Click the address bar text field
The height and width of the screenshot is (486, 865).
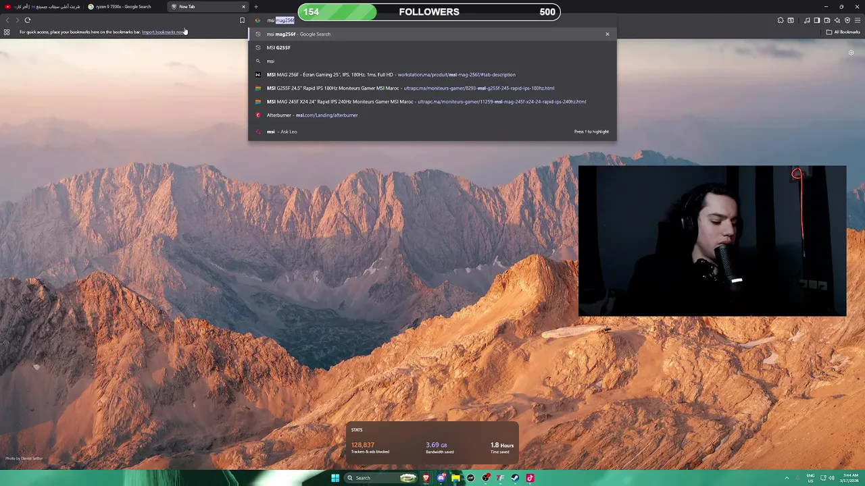(432, 20)
